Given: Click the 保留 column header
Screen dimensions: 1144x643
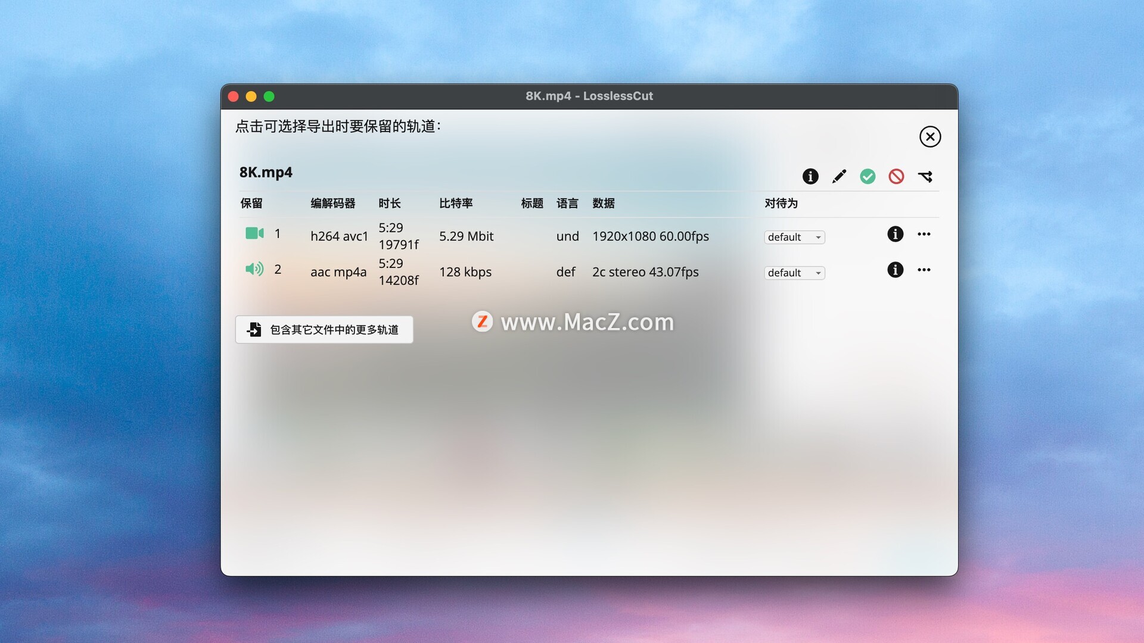Looking at the screenshot, I should click(x=251, y=204).
